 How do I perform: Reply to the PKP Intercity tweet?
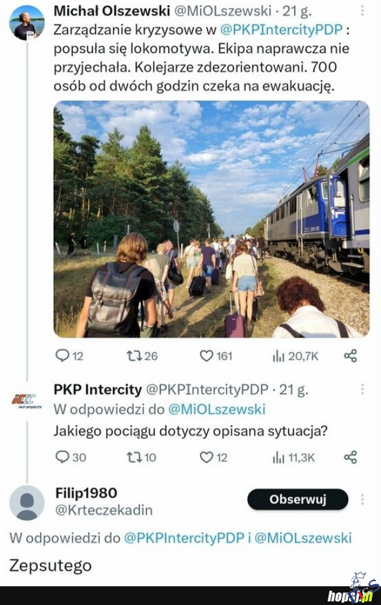(62, 457)
